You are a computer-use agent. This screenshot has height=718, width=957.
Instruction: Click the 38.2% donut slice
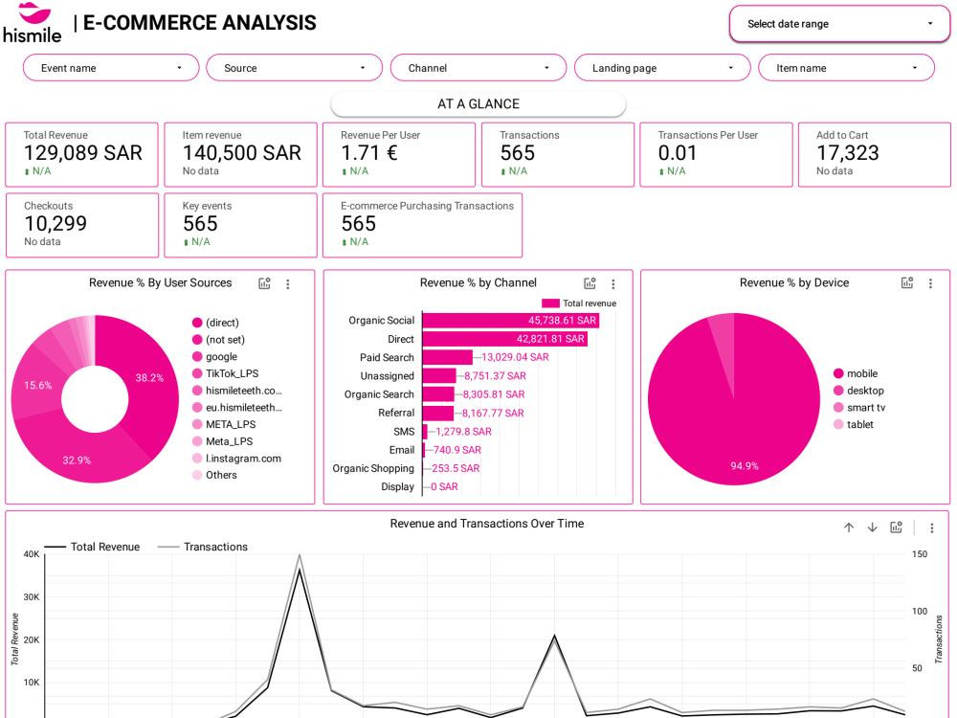[149, 378]
